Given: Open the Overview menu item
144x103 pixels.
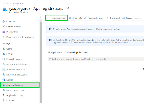Looking at the screenshot, I should tap(11, 22).
